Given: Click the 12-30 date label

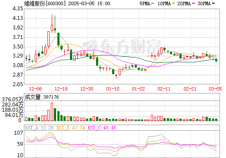Looking at the screenshot, I should pos(87,89).
